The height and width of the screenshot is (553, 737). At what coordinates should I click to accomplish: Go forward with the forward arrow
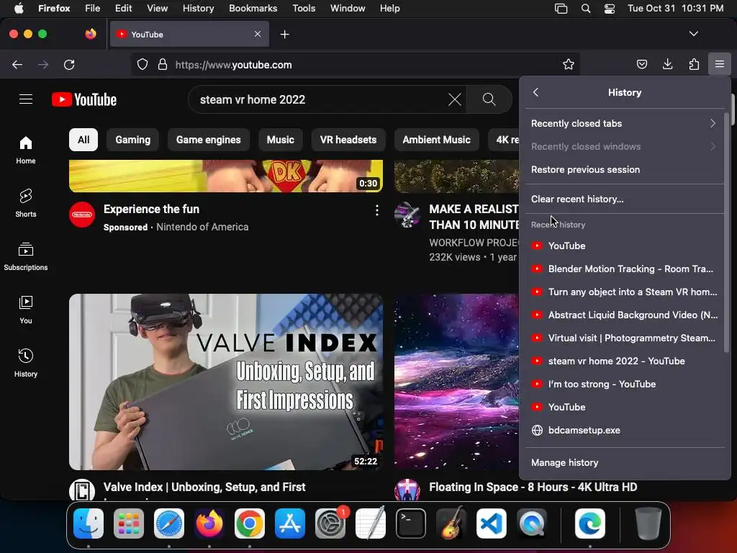click(43, 64)
